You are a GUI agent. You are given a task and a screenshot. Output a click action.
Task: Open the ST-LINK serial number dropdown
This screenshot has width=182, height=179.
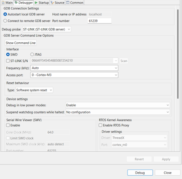pos(74,60)
